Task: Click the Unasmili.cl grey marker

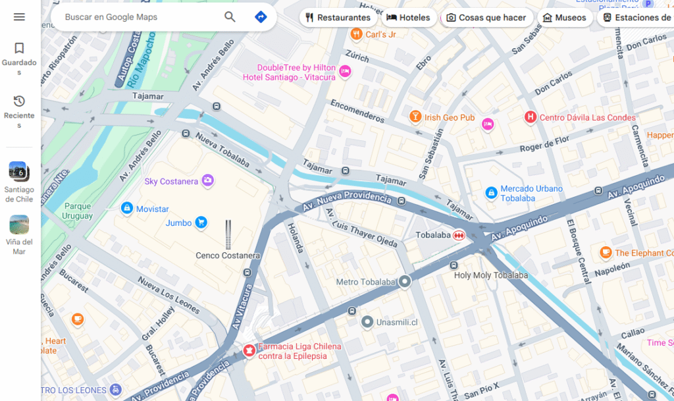Action: pos(367,322)
